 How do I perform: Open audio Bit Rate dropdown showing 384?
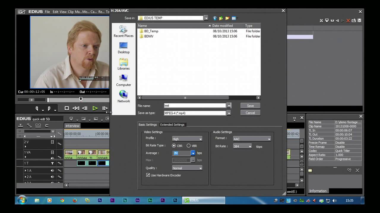coord(242,146)
